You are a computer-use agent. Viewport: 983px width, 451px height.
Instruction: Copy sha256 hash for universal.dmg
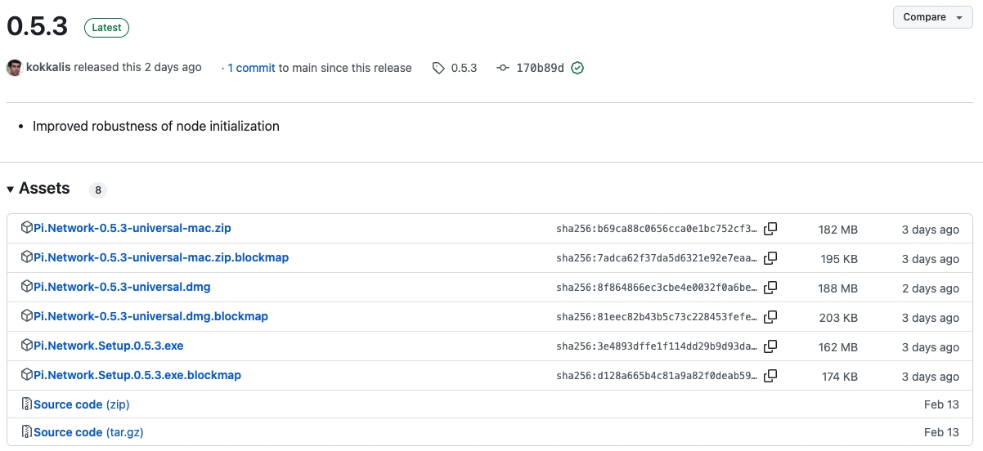click(770, 288)
